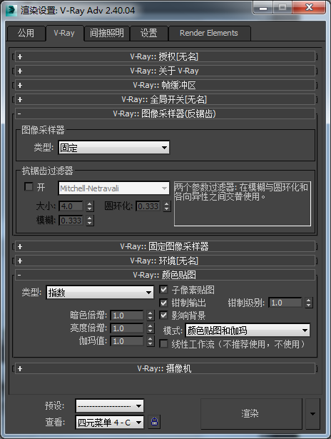This screenshot has height=439, width=331.
Task: Click the lock icon beside the 查看 dropdown
Action: click(x=155, y=421)
